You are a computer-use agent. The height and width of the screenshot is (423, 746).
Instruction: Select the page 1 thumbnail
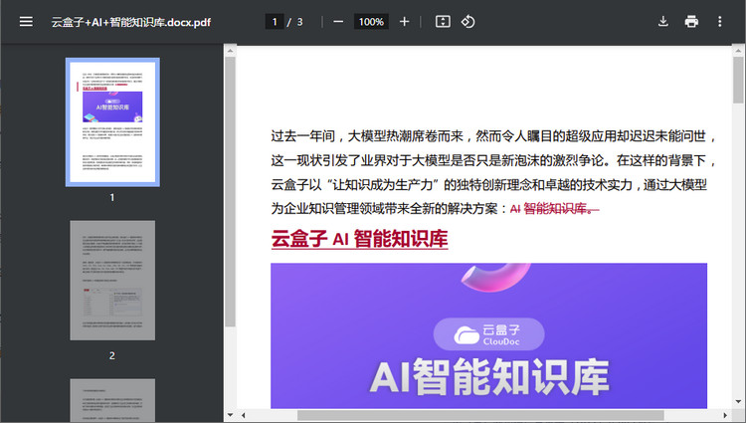112,122
